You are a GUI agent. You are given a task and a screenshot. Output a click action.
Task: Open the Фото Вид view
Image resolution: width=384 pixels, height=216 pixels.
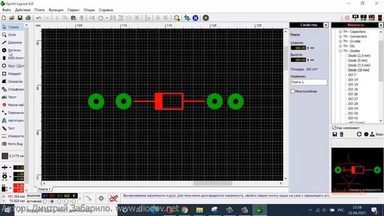pyautogui.click(x=12, y=144)
